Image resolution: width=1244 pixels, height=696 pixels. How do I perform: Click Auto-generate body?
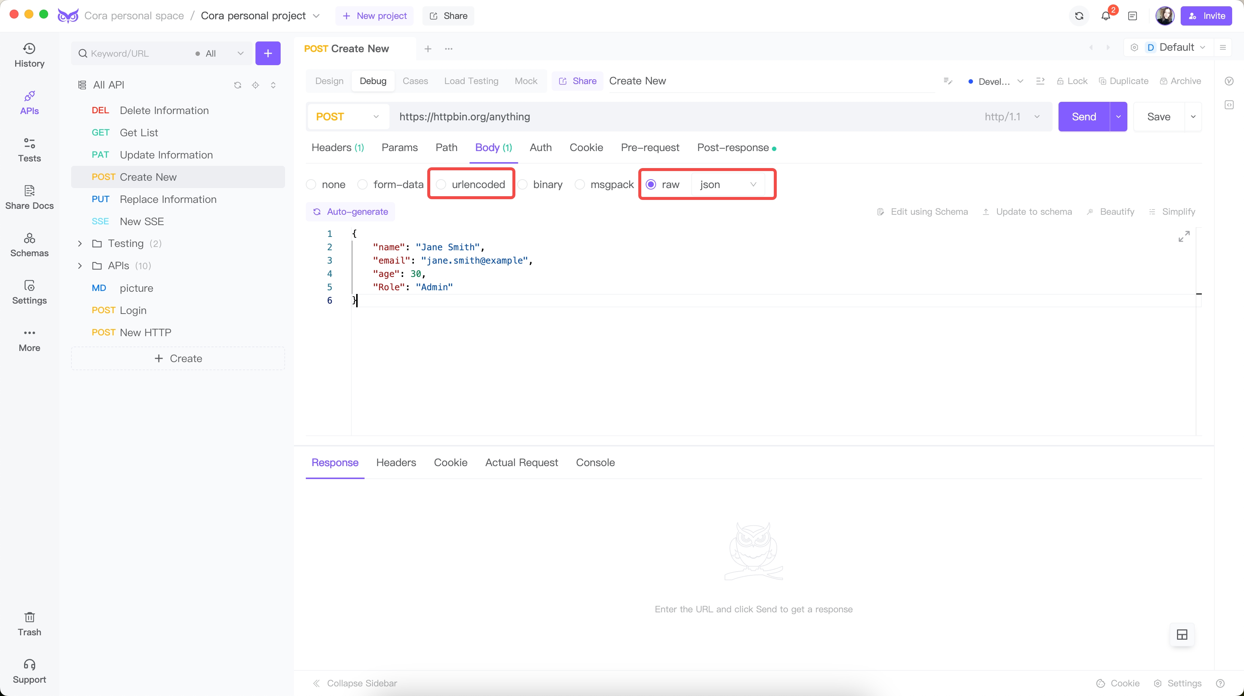point(350,211)
